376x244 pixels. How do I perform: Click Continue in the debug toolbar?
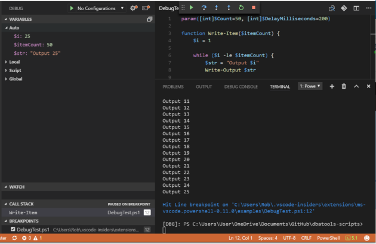[192, 8]
